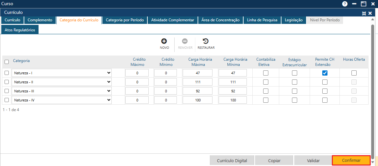The image size is (378, 166).
Task: Click the Validar button
Action: pos(313,161)
